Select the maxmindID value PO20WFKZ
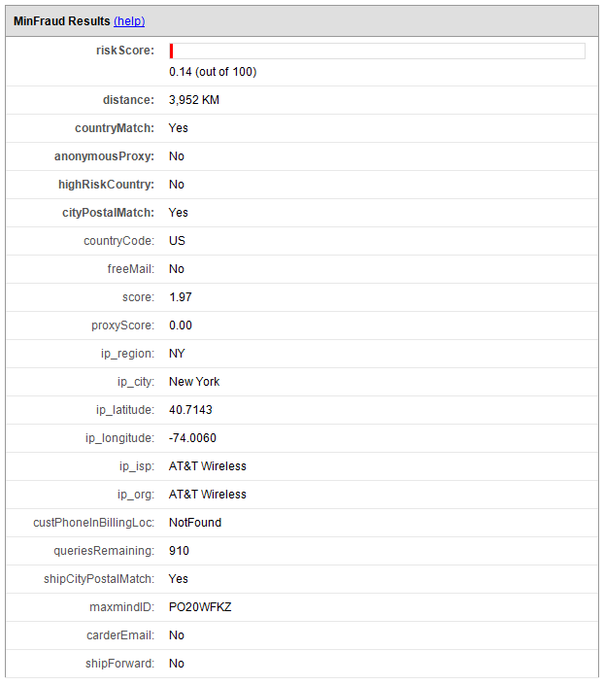The image size is (604, 685). click(x=200, y=607)
